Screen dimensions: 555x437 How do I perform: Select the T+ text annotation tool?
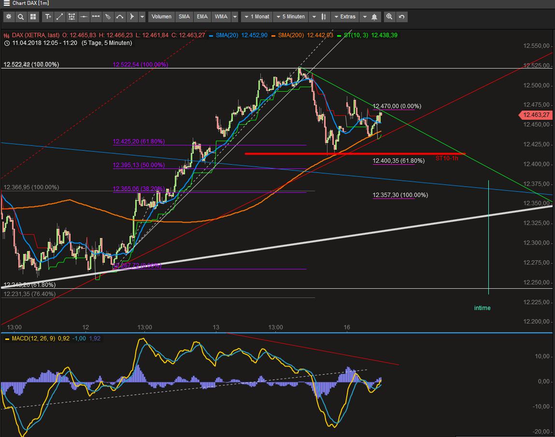tap(48, 16)
